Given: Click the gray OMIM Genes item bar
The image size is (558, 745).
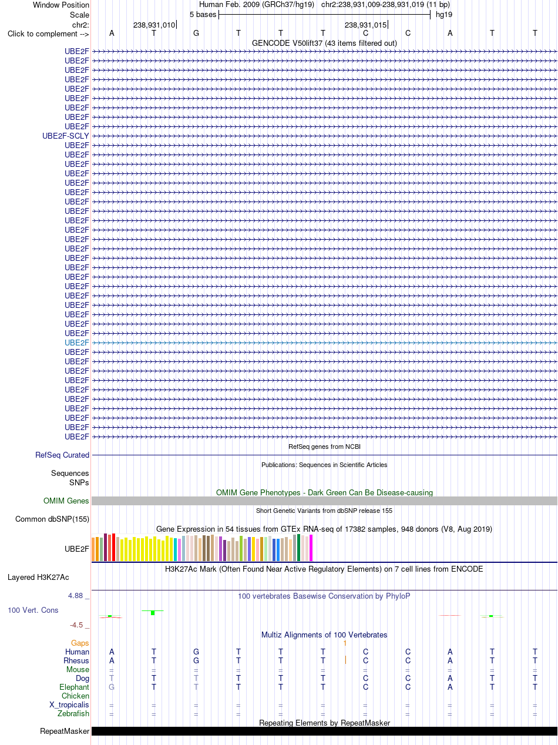Looking at the screenshot, I should 324,501.
